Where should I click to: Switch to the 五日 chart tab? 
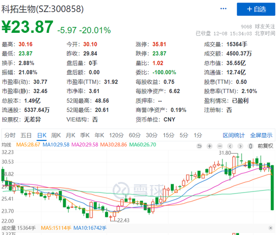point(26,135)
